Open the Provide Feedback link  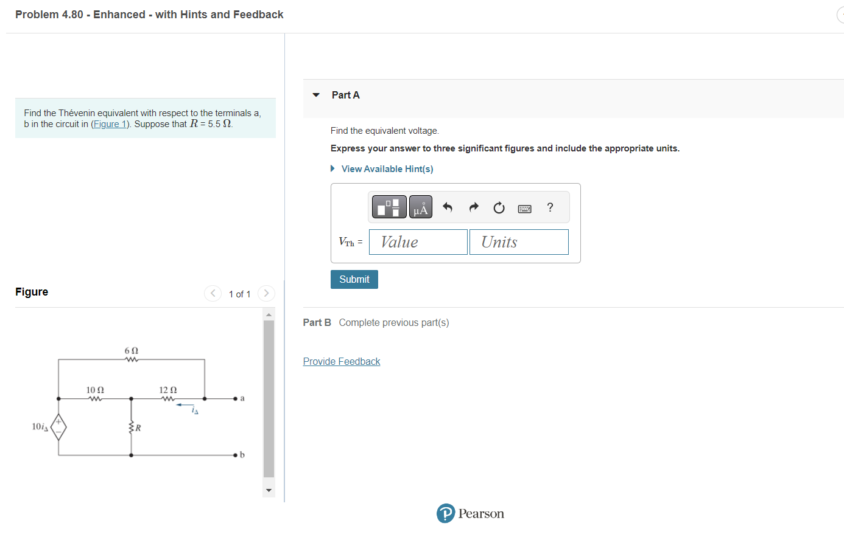[342, 361]
